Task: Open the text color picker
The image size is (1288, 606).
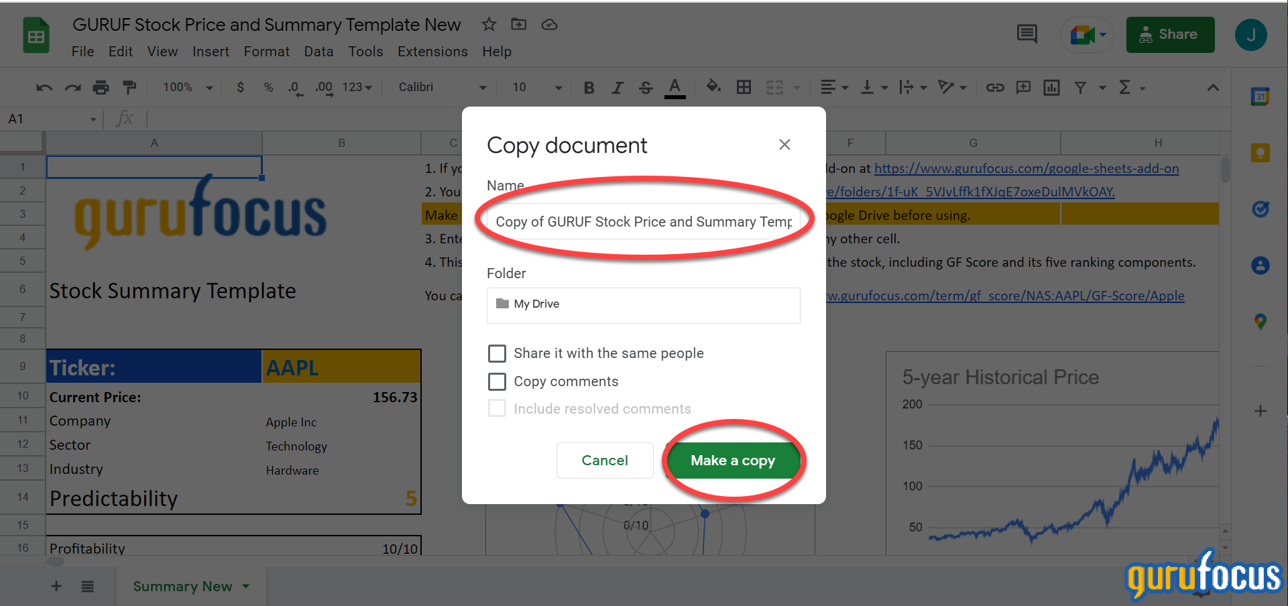Action: (x=675, y=88)
